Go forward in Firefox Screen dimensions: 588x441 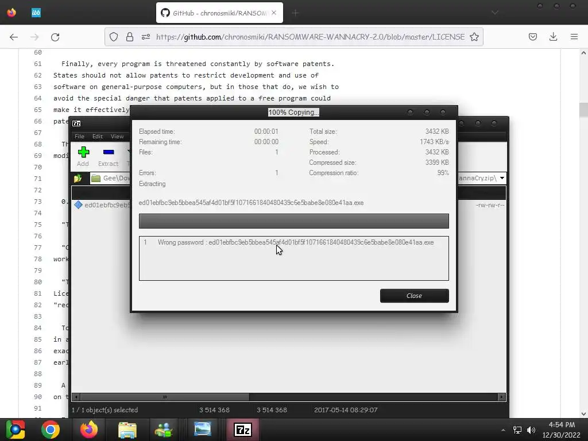pyautogui.click(x=34, y=37)
